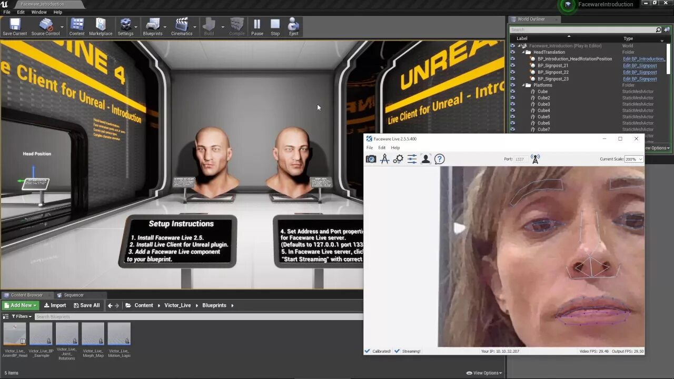
Task: Open the Unreal Window menu
Action: (x=39, y=12)
